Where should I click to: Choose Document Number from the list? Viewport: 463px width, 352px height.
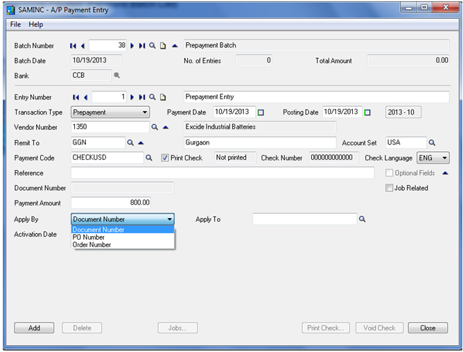(123, 230)
